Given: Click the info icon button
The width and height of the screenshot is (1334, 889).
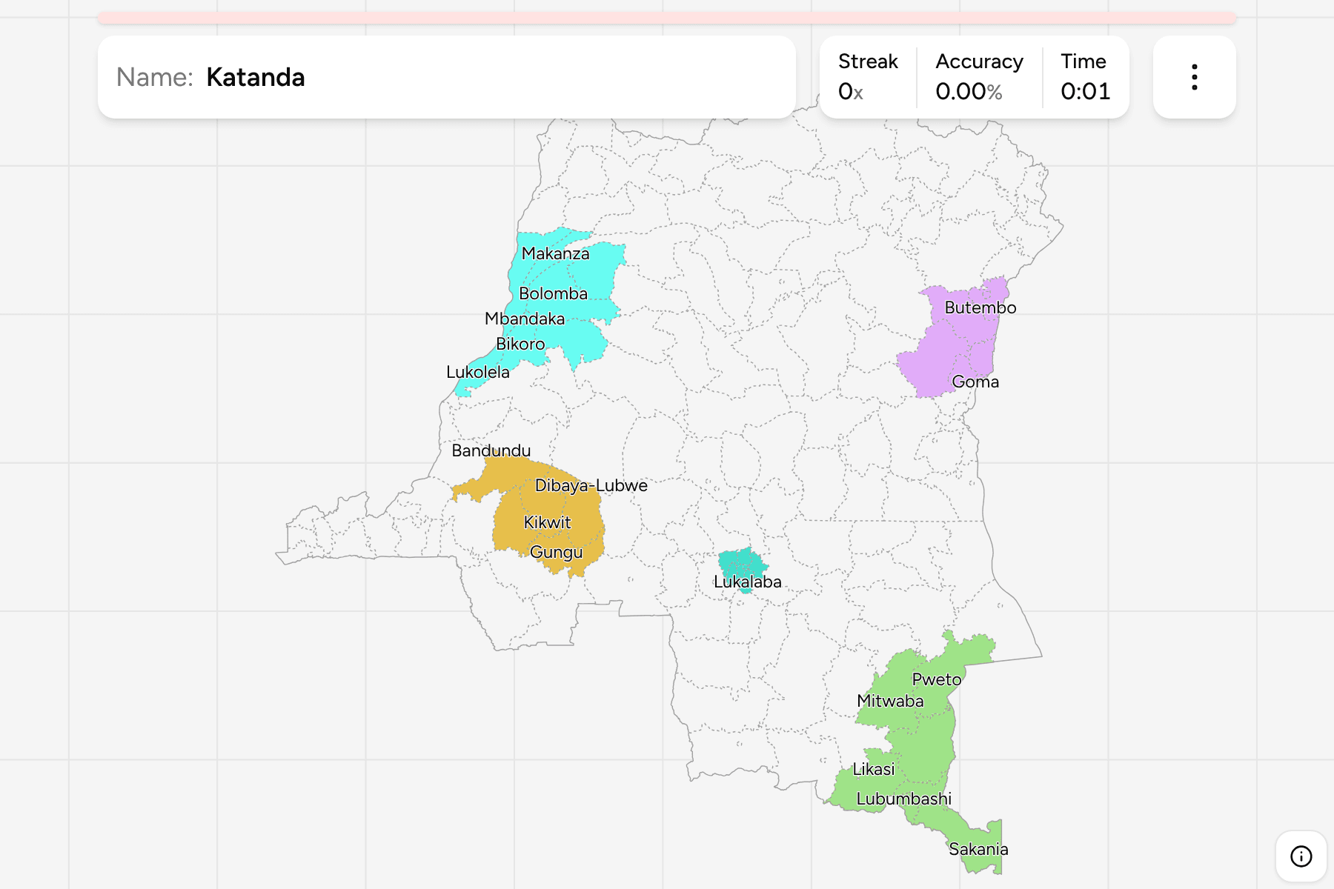Looking at the screenshot, I should [x=1301, y=856].
